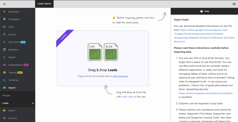Go to the Donors section
The width and height of the screenshot is (238, 122).
[x=12, y=34]
